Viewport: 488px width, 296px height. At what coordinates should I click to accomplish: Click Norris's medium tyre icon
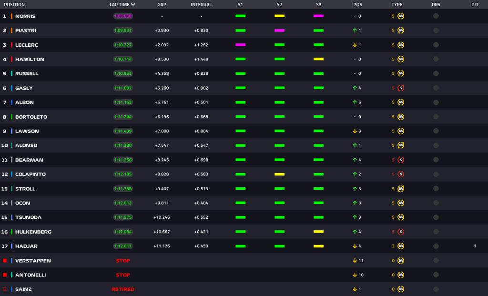click(x=401, y=16)
